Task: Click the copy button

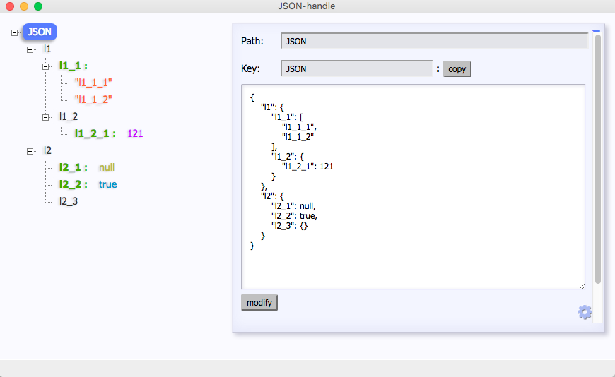Action: coord(457,69)
